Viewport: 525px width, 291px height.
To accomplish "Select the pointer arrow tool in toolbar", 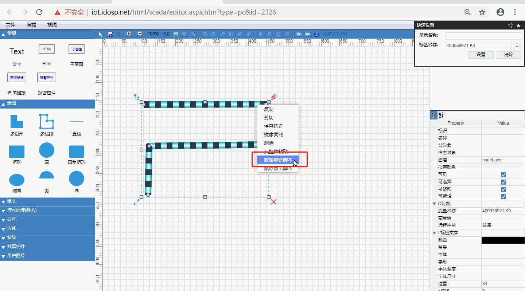I will point(101,34).
